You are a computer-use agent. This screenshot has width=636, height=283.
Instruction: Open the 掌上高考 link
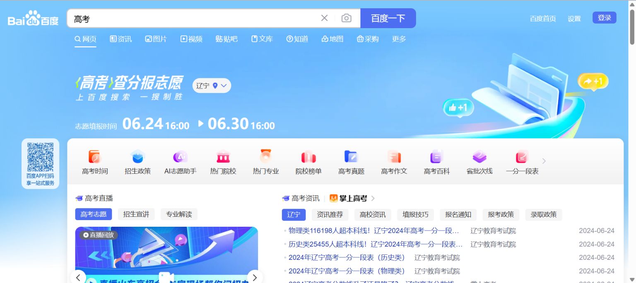click(x=352, y=199)
